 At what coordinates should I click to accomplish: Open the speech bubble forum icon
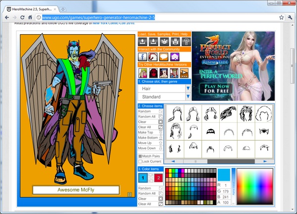164,57
